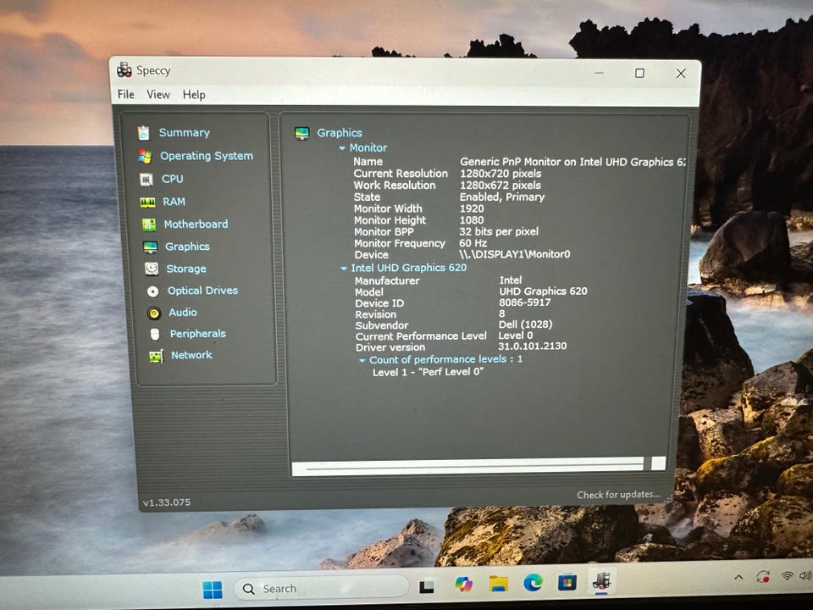Viewport: 813px width, 610px height.
Task: Select Device value \\.\DISPLAY1\Monitor0
Action: click(x=514, y=254)
